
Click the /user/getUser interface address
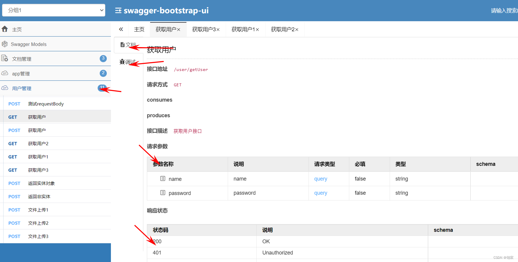point(191,69)
